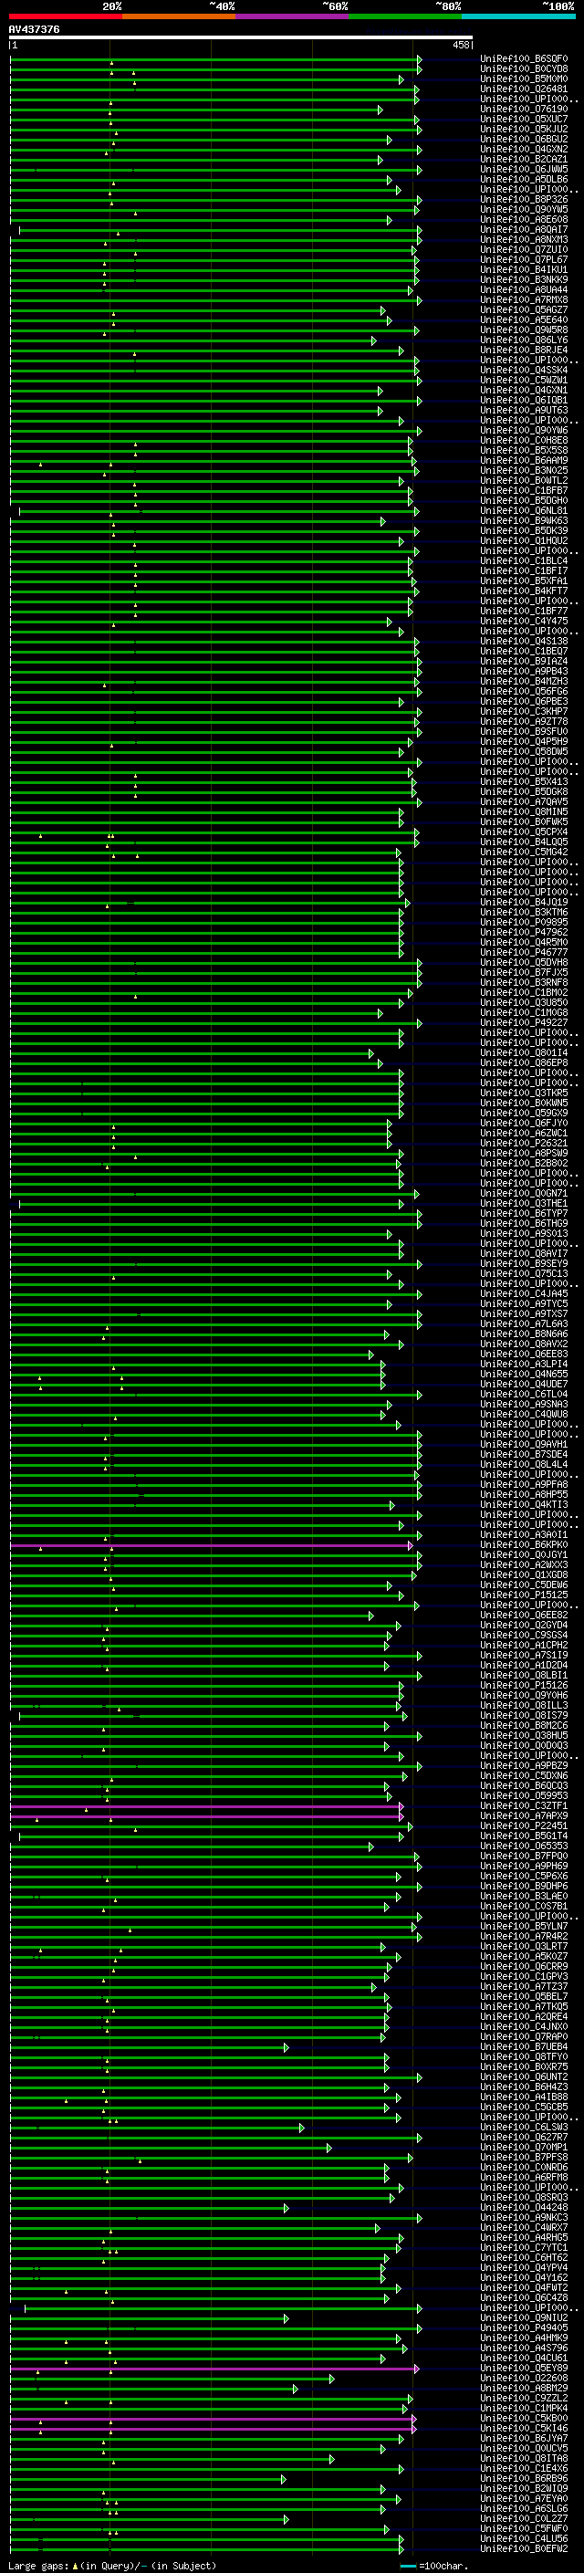Open the UniRef100_A9PBZ9 hit link
This screenshot has width=584, height=2573.
click(524, 1766)
